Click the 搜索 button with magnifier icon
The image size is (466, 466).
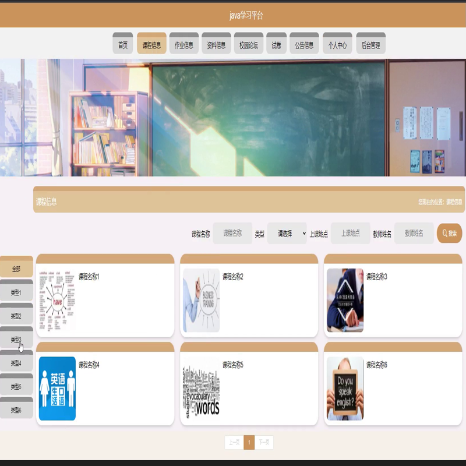449,234
